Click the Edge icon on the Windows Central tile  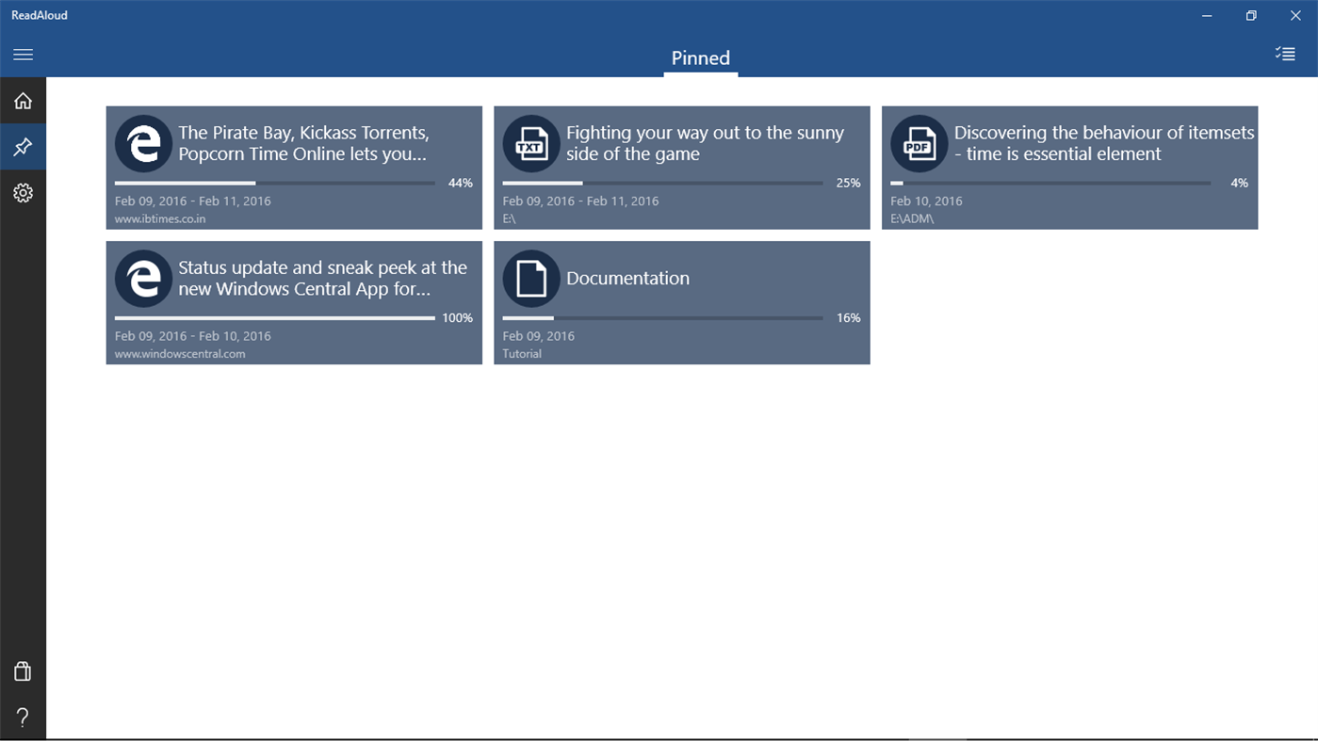143,278
